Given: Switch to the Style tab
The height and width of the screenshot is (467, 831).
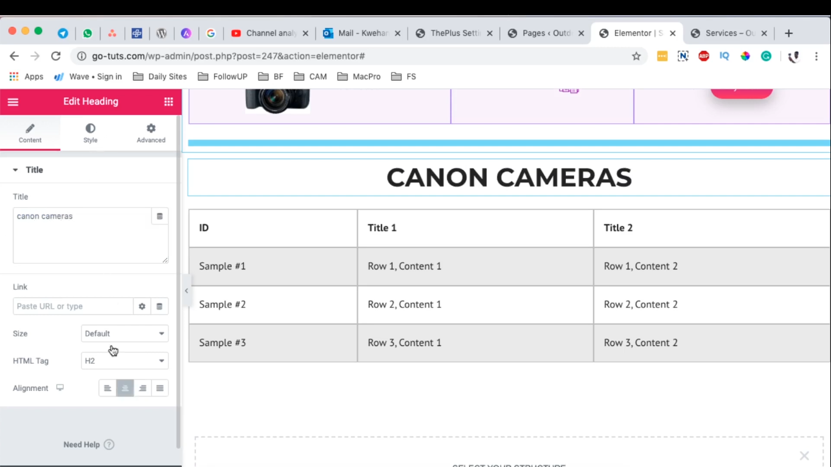Looking at the screenshot, I should point(90,133).
